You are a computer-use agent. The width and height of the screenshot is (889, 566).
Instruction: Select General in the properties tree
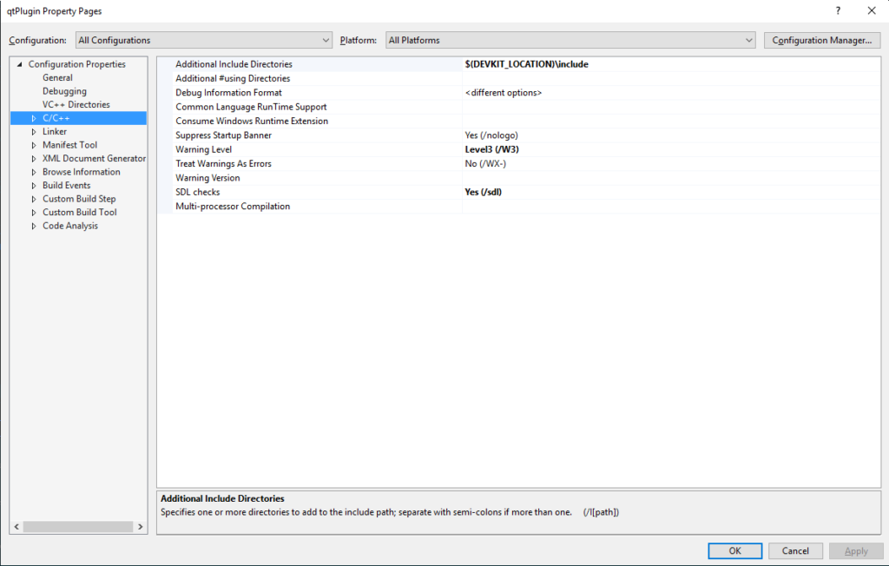coord(58,78)
